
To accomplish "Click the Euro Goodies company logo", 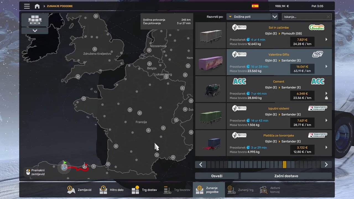I will 316,27.
